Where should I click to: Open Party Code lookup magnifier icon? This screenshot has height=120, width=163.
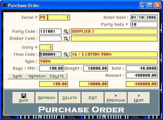pos(66,32)
